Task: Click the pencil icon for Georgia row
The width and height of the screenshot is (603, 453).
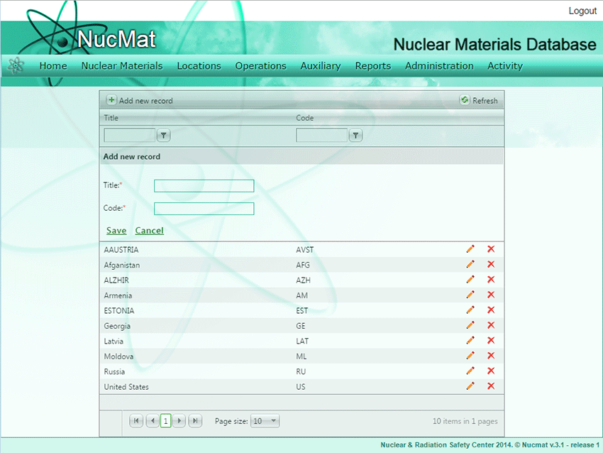Action: [470, 326]
